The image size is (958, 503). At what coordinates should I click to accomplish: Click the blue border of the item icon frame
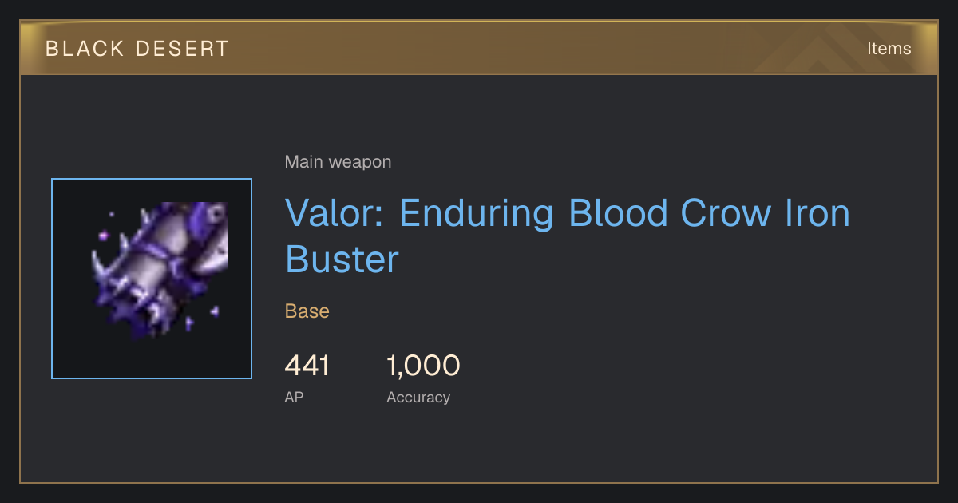tap(52, 279)
